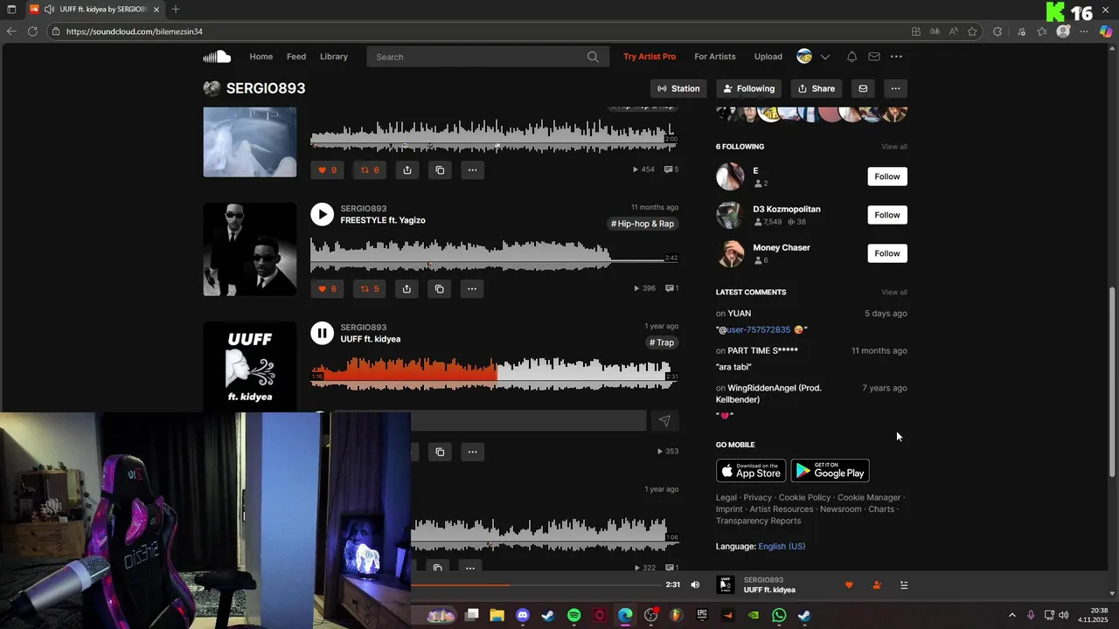This screenshot has width=1119, height=629.
Task: Expand the profile avatar dropdown chevron
Action: 824,57
